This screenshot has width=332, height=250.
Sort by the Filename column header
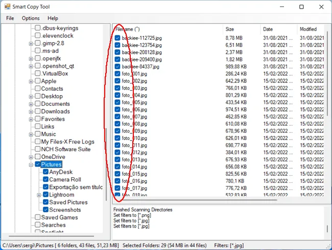(x=168, y=29)
